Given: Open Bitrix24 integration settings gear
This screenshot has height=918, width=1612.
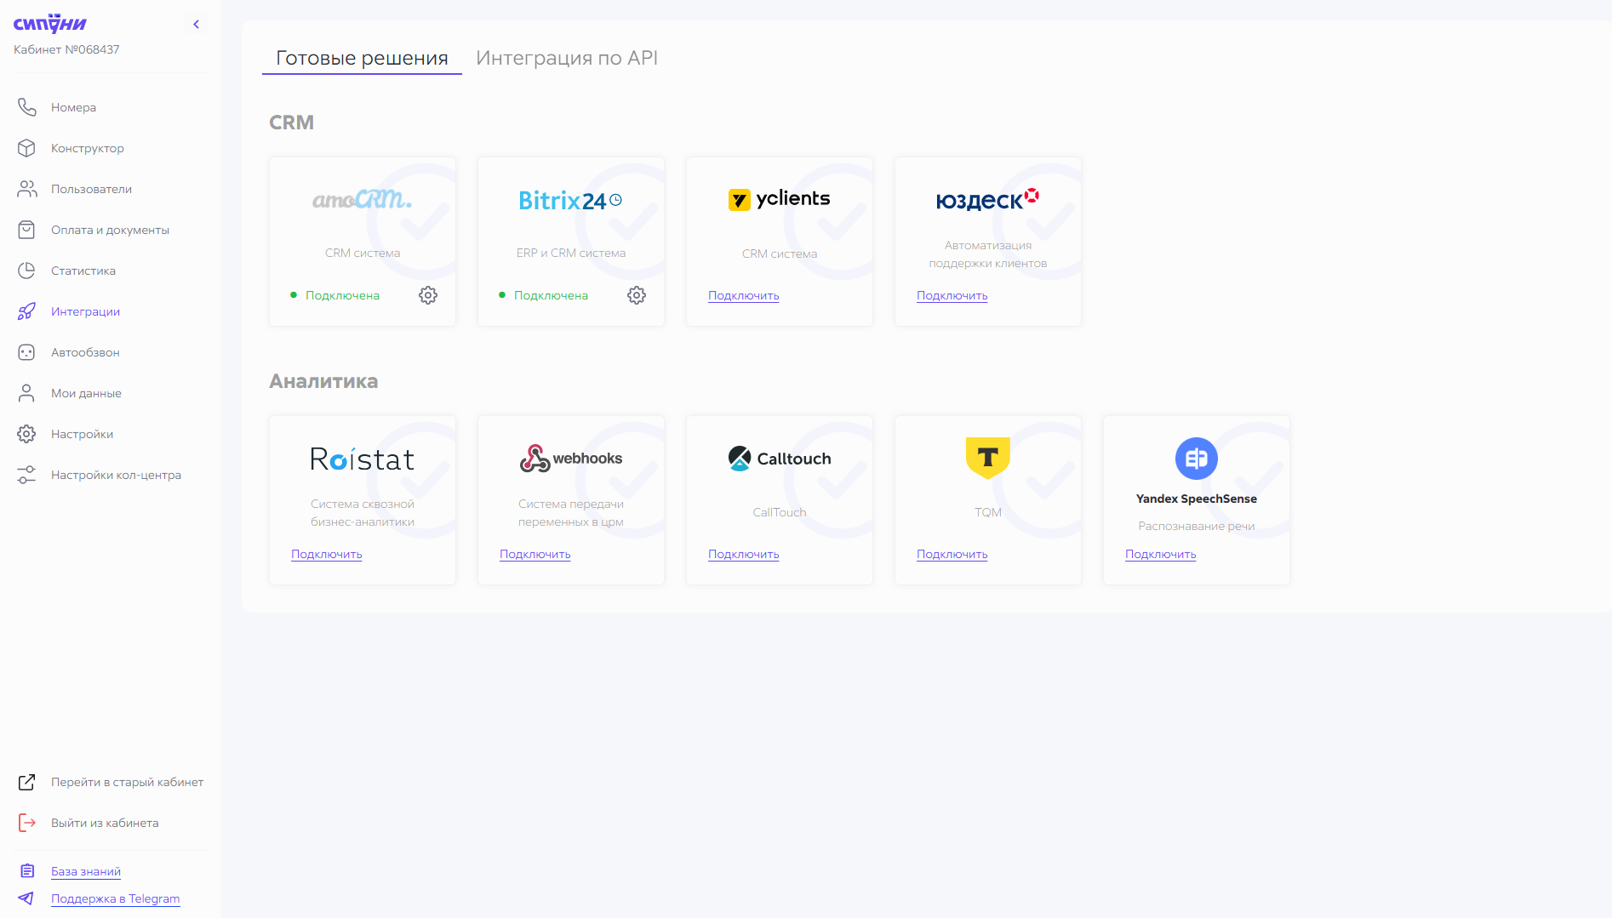Looking at the screenshot, I should [637, 295].
